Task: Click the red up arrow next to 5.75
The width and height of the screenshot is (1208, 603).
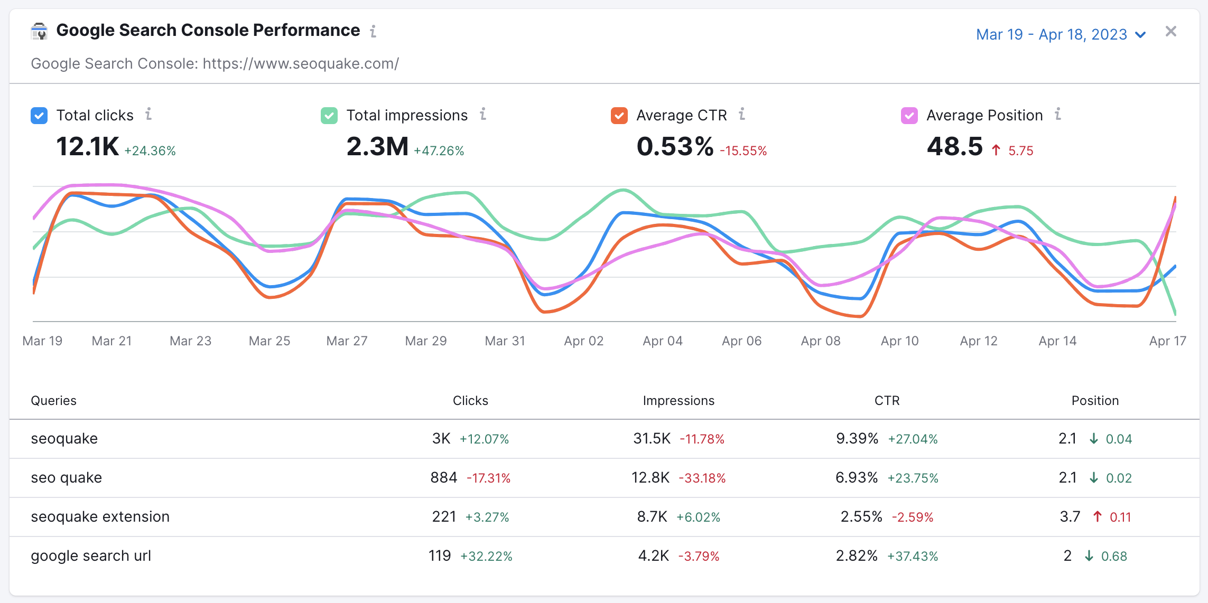Action: [x=996, y=149]
